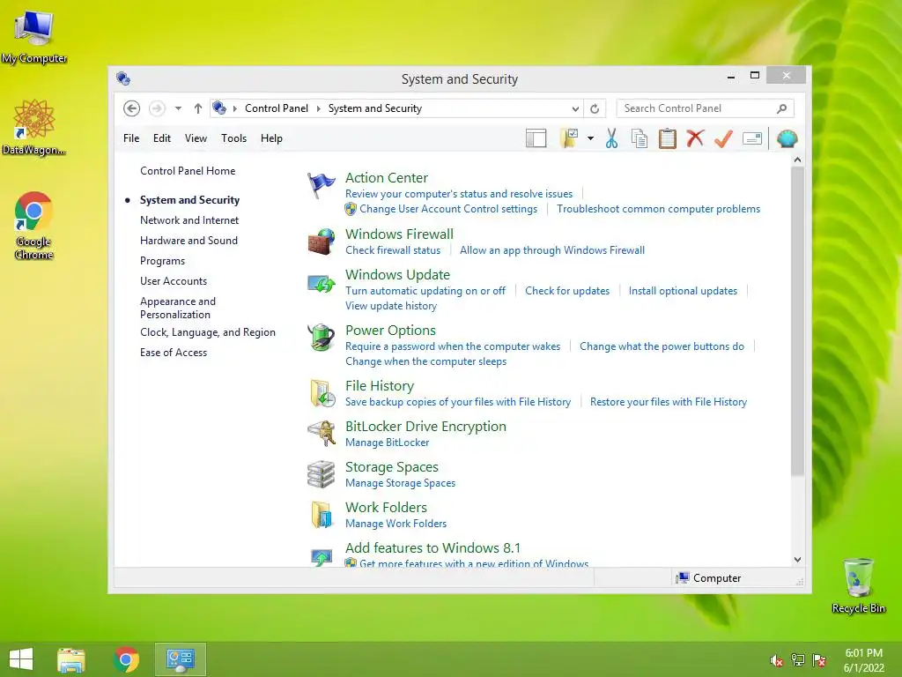Click the Paste clipboard toolbar icon
This screenshot has height=677, width=902.
tap(668, 138)
